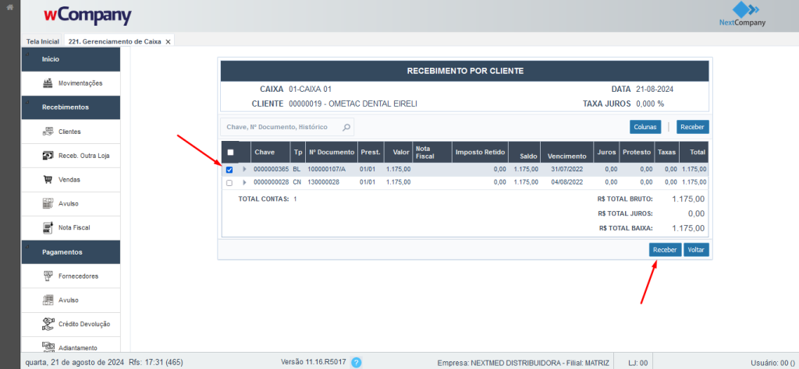Open Clientes under Recebimentos
Screen dimensions: 799x369
click(x=71, y=132)
